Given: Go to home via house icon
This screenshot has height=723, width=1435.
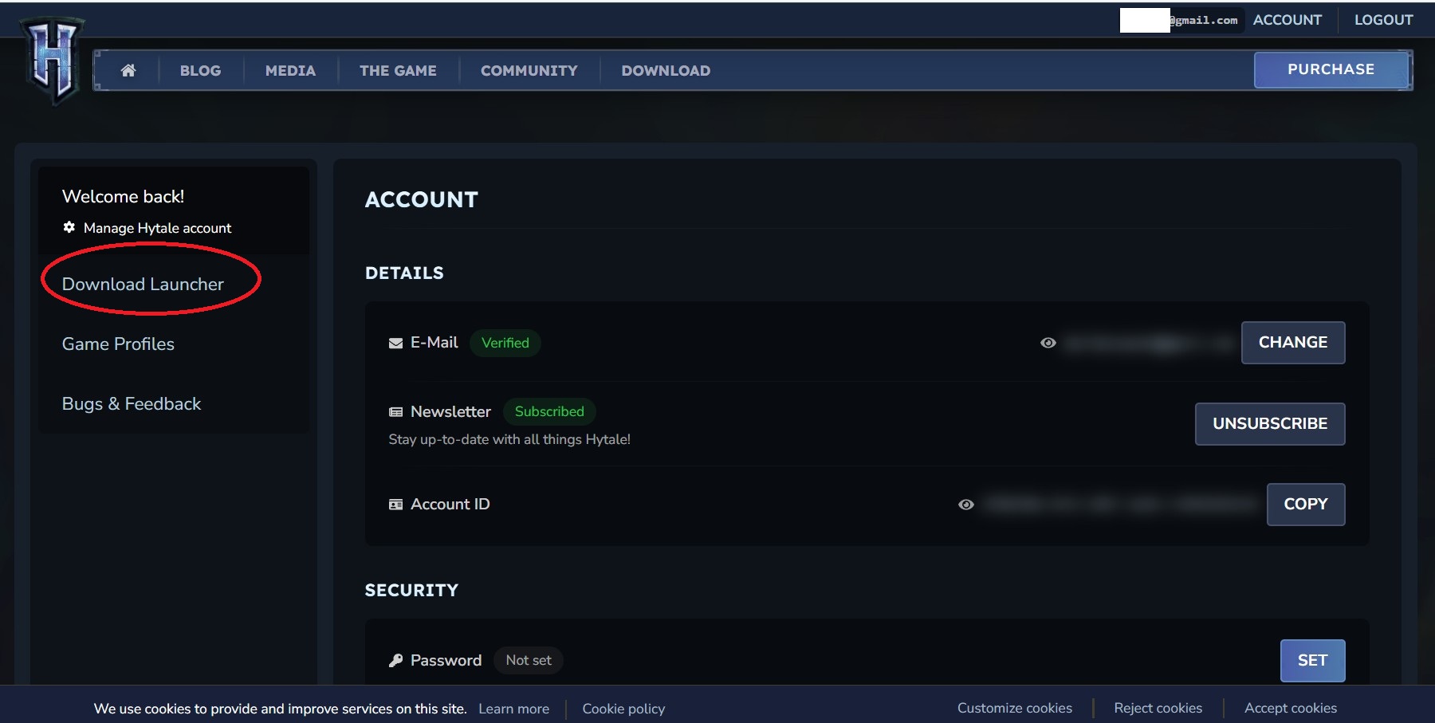Looking at the screenshot, I should 128,70.
